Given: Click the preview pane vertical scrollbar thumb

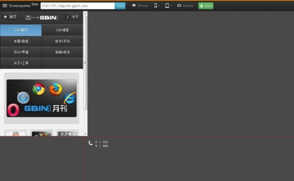Looking at the screenshot, I should pyautogui.click(x=85, y=63).
